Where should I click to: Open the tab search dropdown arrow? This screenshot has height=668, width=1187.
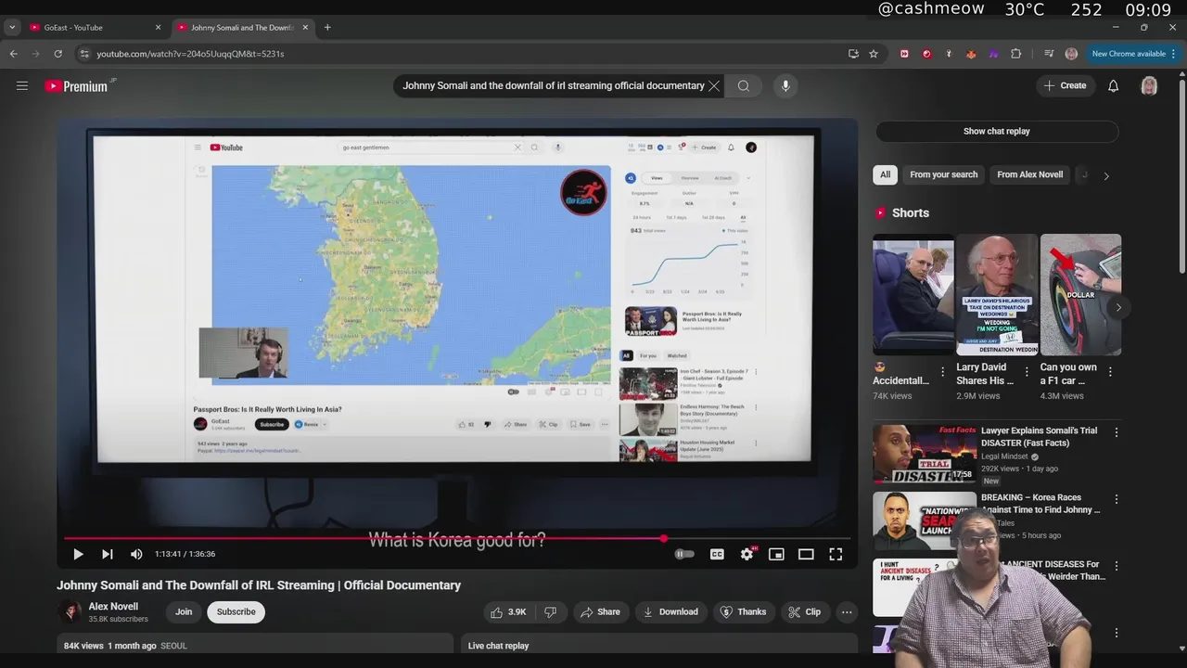click(12, 28)
